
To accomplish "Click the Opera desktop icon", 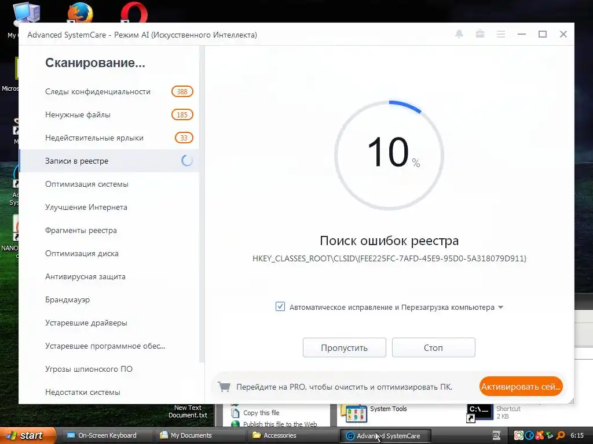I will point(134,13).
